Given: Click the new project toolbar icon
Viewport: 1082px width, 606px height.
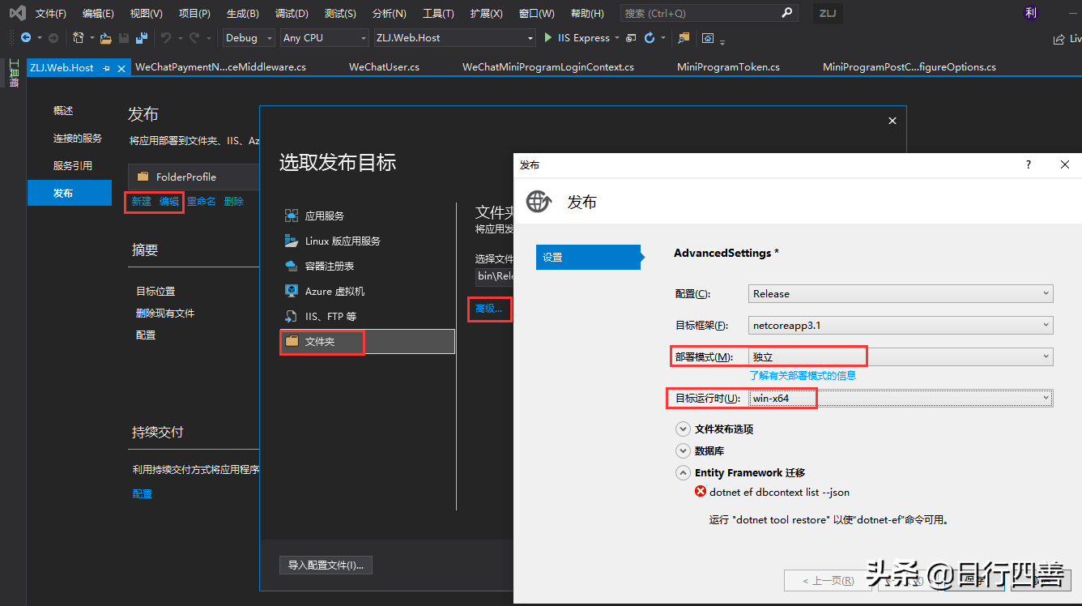Looking at the screenshot, I should pos(79,38).
